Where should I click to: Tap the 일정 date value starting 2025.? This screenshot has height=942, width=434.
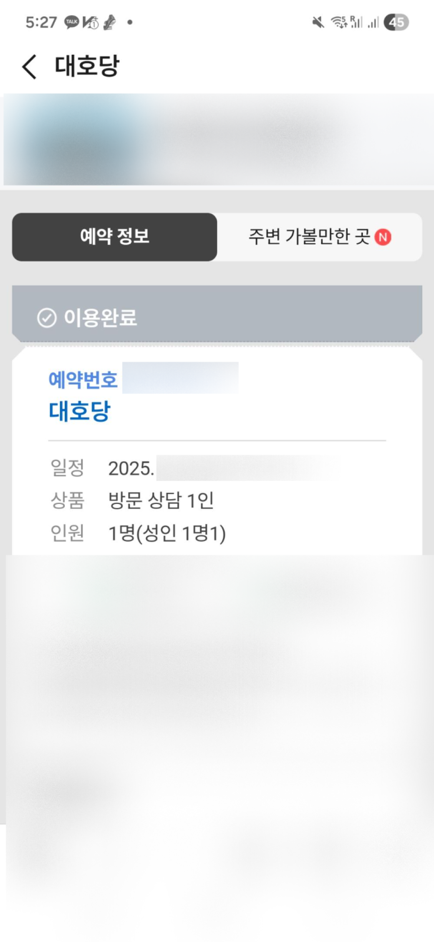pos(131,468)
